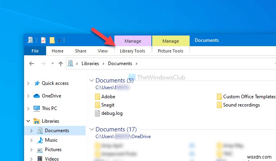Go back with the Back arrow
This screenshot has height=161, width=276.
[x=32, y=64]
